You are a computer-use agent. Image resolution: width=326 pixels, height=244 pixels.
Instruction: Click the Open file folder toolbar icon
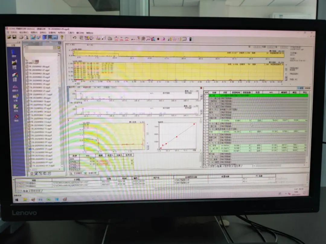(x=9, y=37)
